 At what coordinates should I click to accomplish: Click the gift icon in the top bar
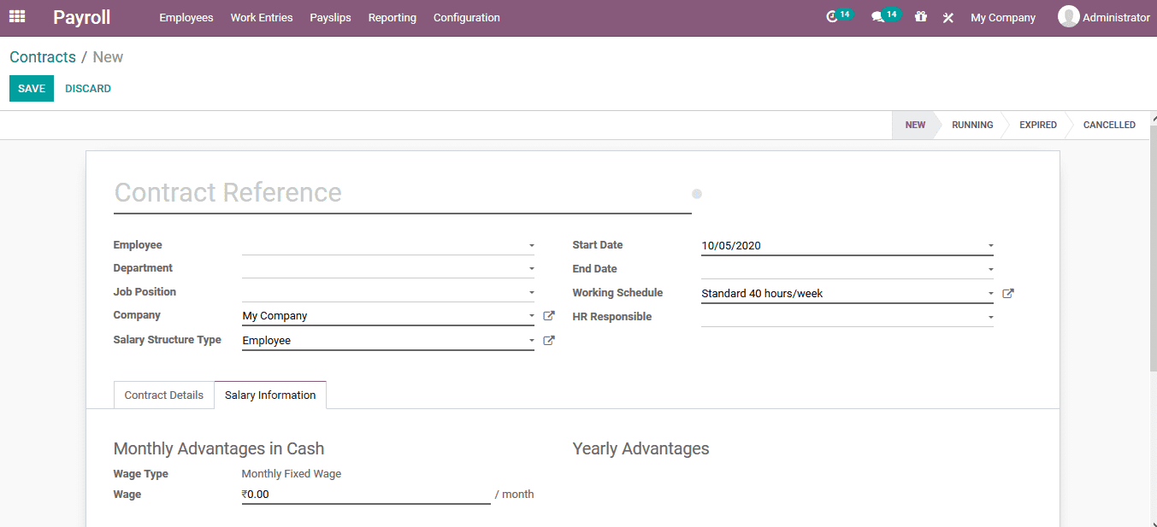(920, 17)
